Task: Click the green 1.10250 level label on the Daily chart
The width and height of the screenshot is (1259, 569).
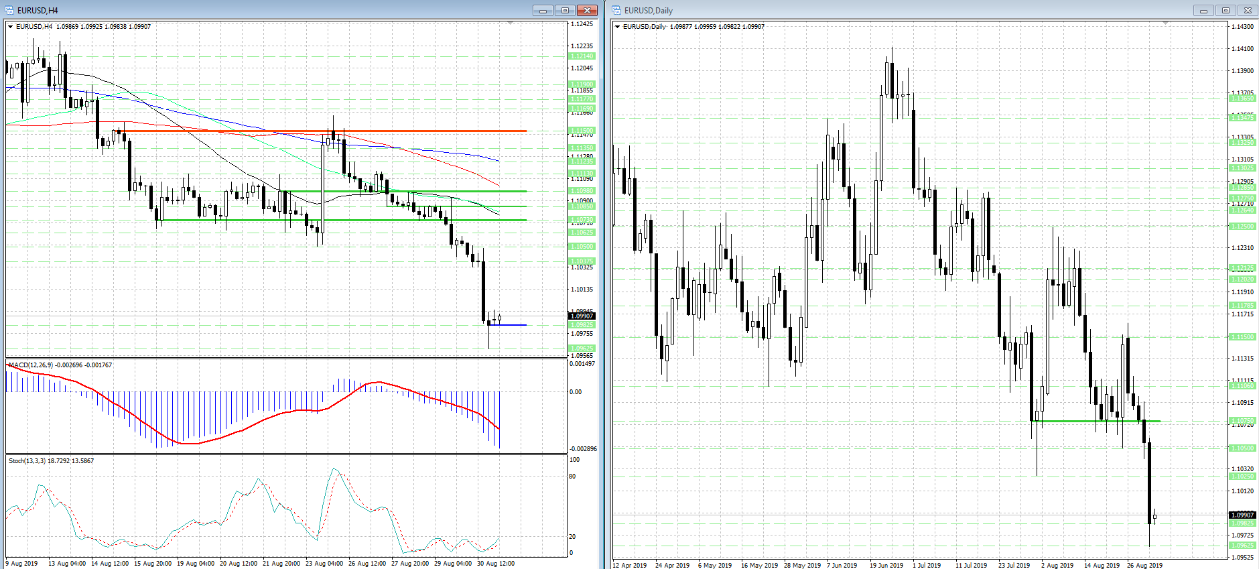Action: tap(1242, 477)
